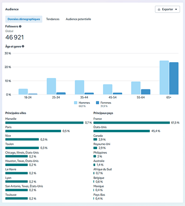Click the Afrique du Sud country label

(x=102, y=169)
